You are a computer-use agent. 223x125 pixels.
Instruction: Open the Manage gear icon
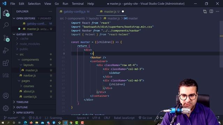[x=6, y=108]
